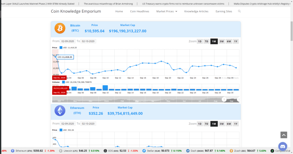Click Ethereum market cap $39,754,815,449.00
The height and width of the screenshot is (154, 293).
[125, 114]
